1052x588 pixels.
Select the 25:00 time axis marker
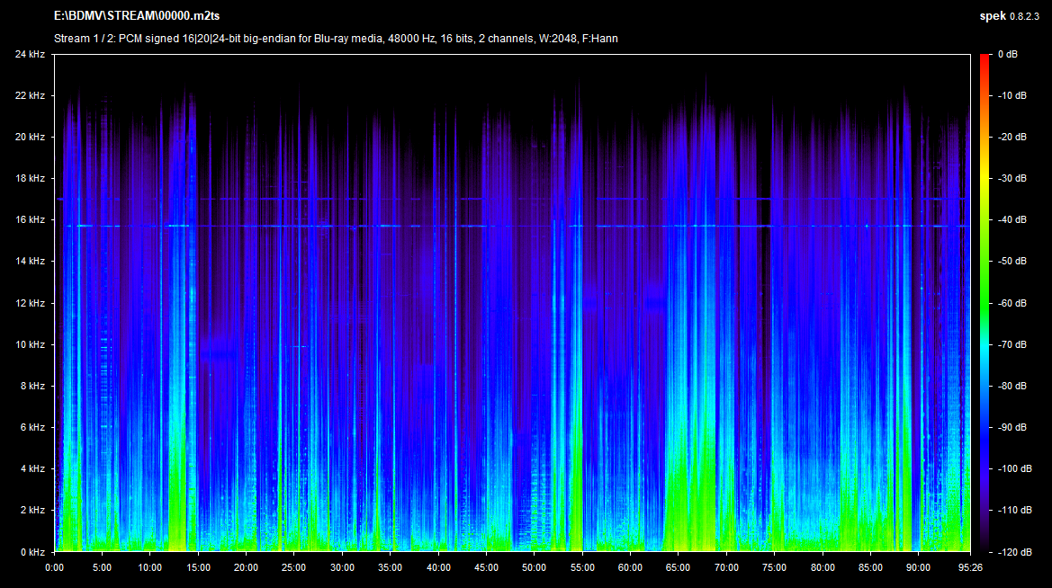click(x=293, y=567)
